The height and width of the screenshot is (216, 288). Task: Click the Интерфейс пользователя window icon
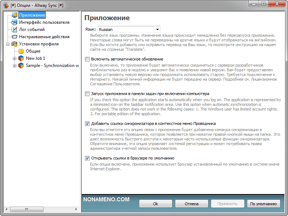click(14, 22)
